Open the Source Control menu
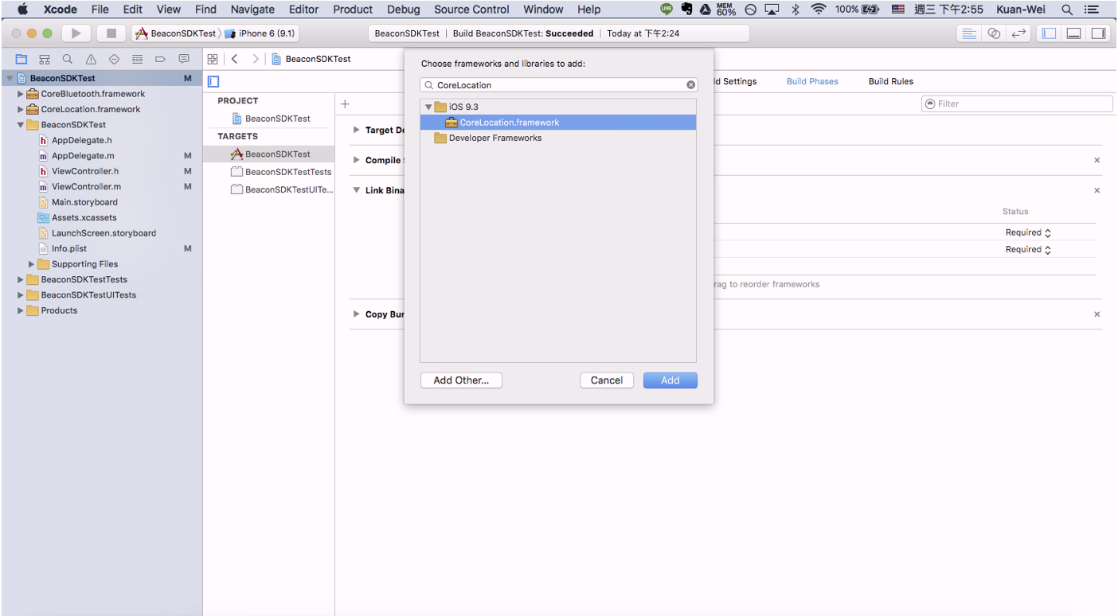The height and width of the screenshot is (616, 1118). (x=471, y=10)
